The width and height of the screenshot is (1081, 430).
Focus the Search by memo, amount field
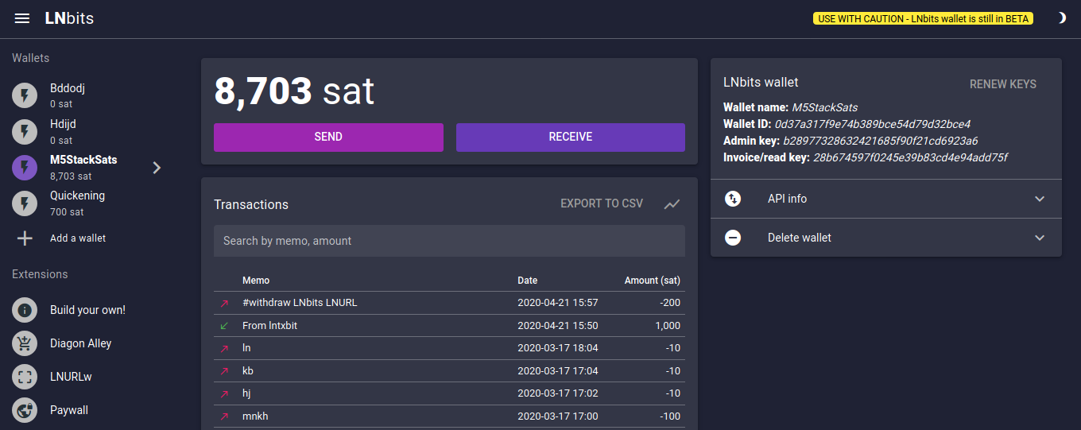point(449,241)
